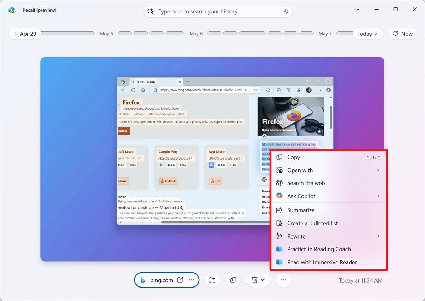The height and width of the screenshot is (301, 425).
Task: Click the Click to Do sparkle icon
Action: [x=212, y=280]
